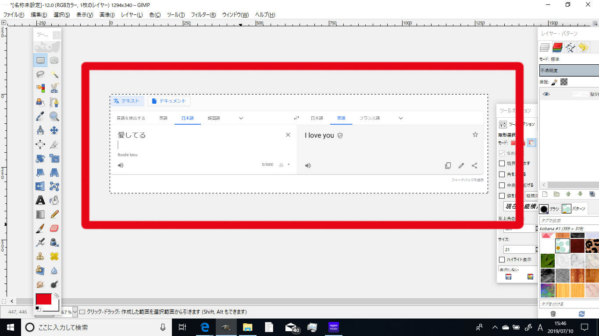The height and width of the screenshot is (336, 599).
Task: Select the Eraser tool
Action: (54, 228)
